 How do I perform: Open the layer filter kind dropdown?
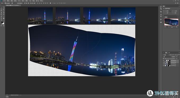pyautogui.click(x=166, y=55)
